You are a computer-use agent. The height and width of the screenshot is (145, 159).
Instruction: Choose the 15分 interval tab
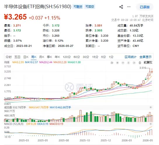tap(95, 57)
